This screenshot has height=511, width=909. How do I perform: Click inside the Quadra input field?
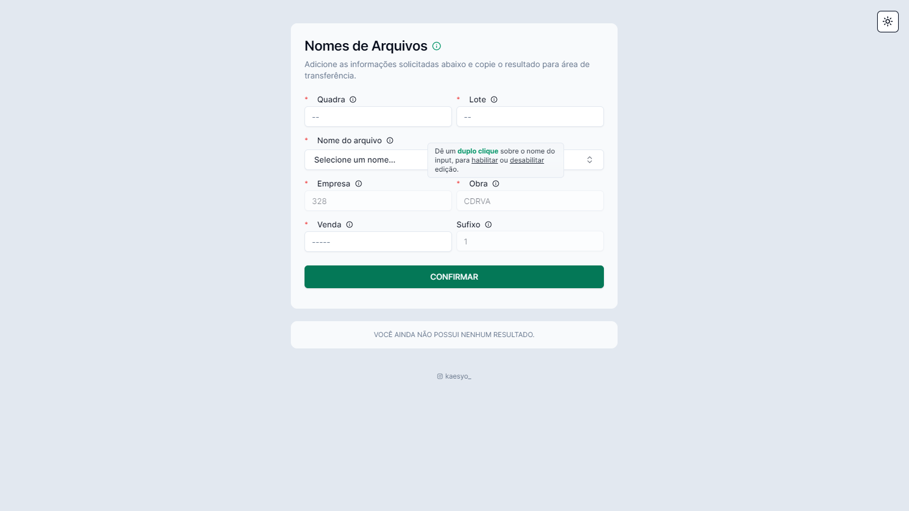(377, 117)
